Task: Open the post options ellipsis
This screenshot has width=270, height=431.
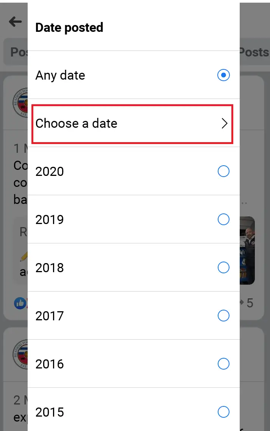Action: 244,203
